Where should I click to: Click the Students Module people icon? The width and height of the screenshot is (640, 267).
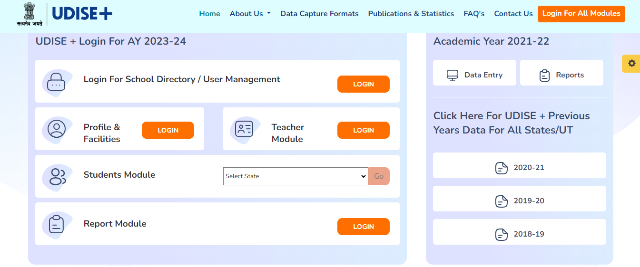coord(57,176)
